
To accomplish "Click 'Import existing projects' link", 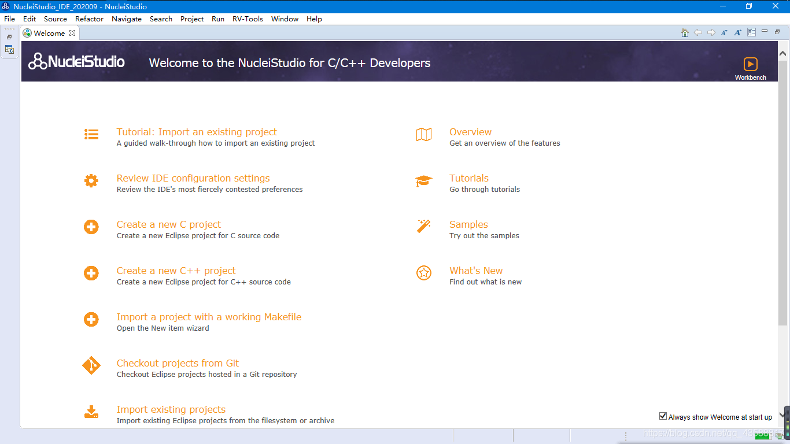I will pyautogui.click(x=171, y=409).
